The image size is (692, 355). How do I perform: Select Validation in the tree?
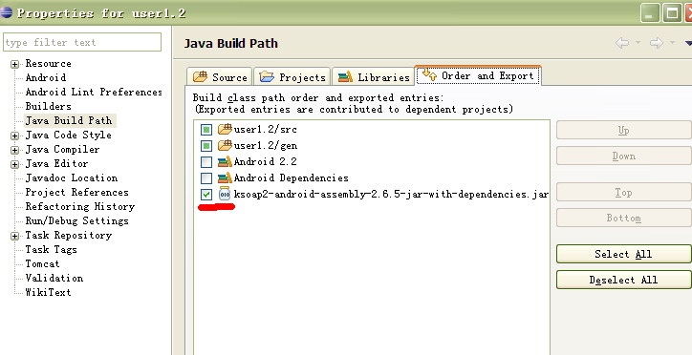coord(54,279)
